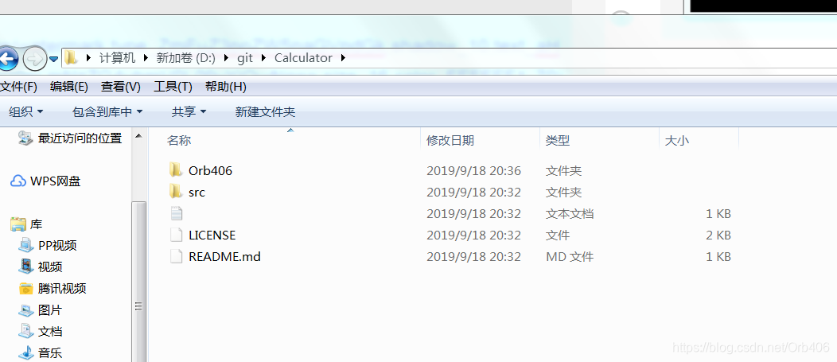Viewport: 837px width, 362px height.
Task: Open the 音乐 library
Action: [50, 353]
